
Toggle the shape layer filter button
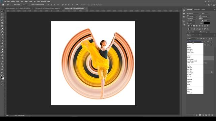tap(207, 39)
